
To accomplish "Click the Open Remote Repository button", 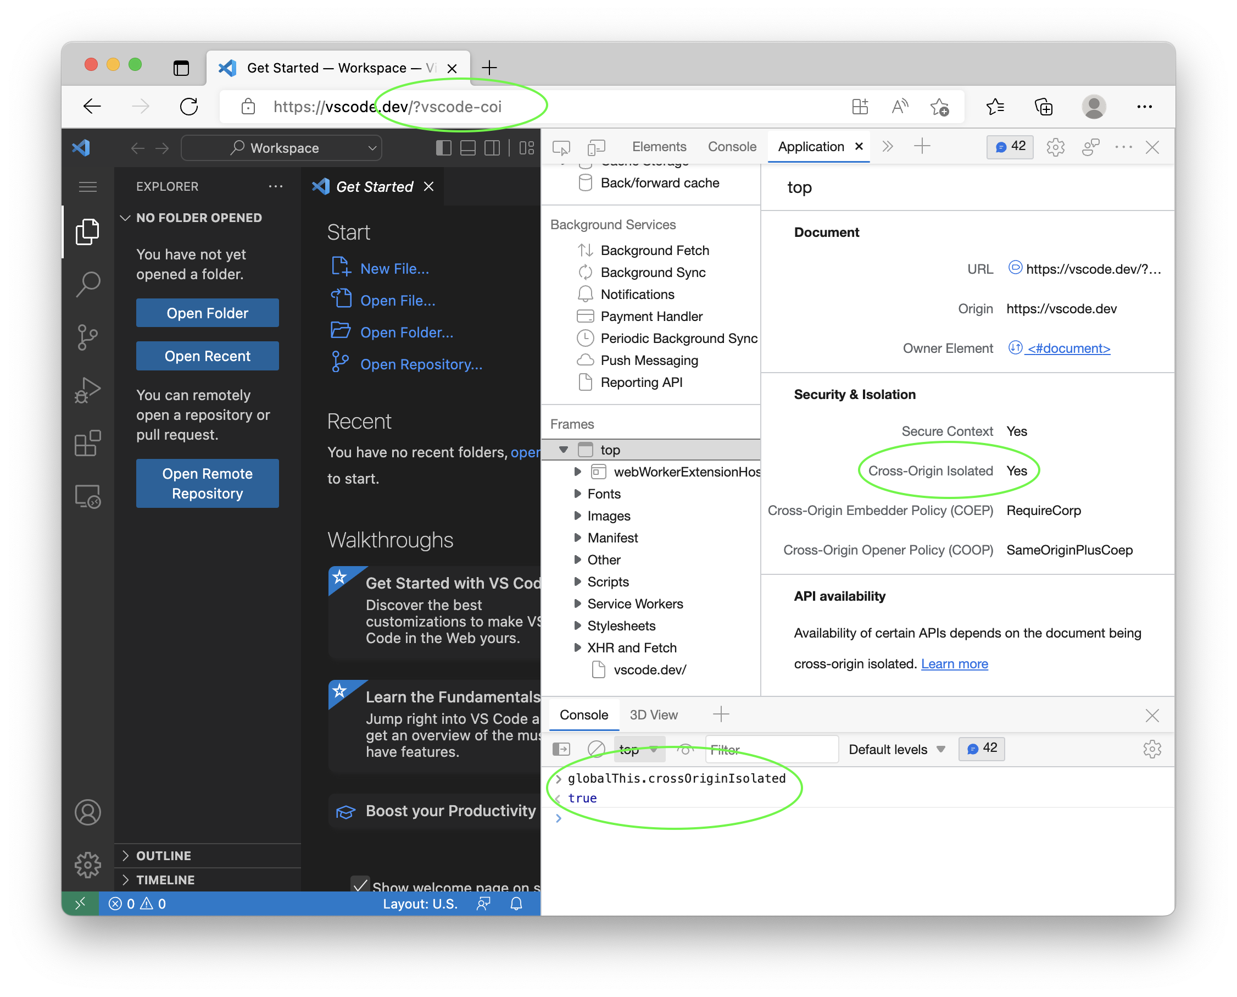I will pos(207,483).
